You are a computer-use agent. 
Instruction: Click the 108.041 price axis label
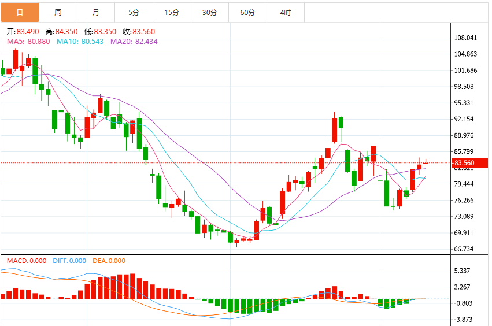465,38
